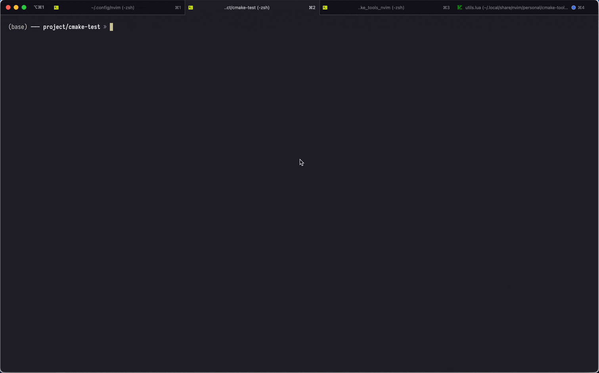Click the blue activity indicator on the utils.lua tab
599x373 pixels.
click(574, 7)
